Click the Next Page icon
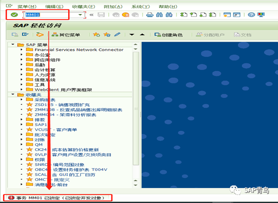The width and height of the screenshot is (278, 203). coord(203,15)
